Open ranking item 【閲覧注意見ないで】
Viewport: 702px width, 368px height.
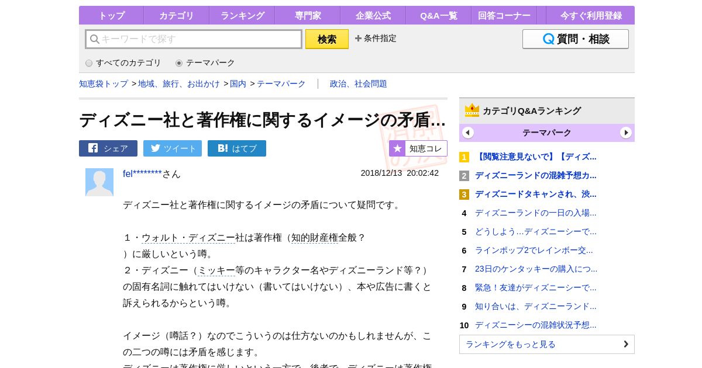point(536,157)
